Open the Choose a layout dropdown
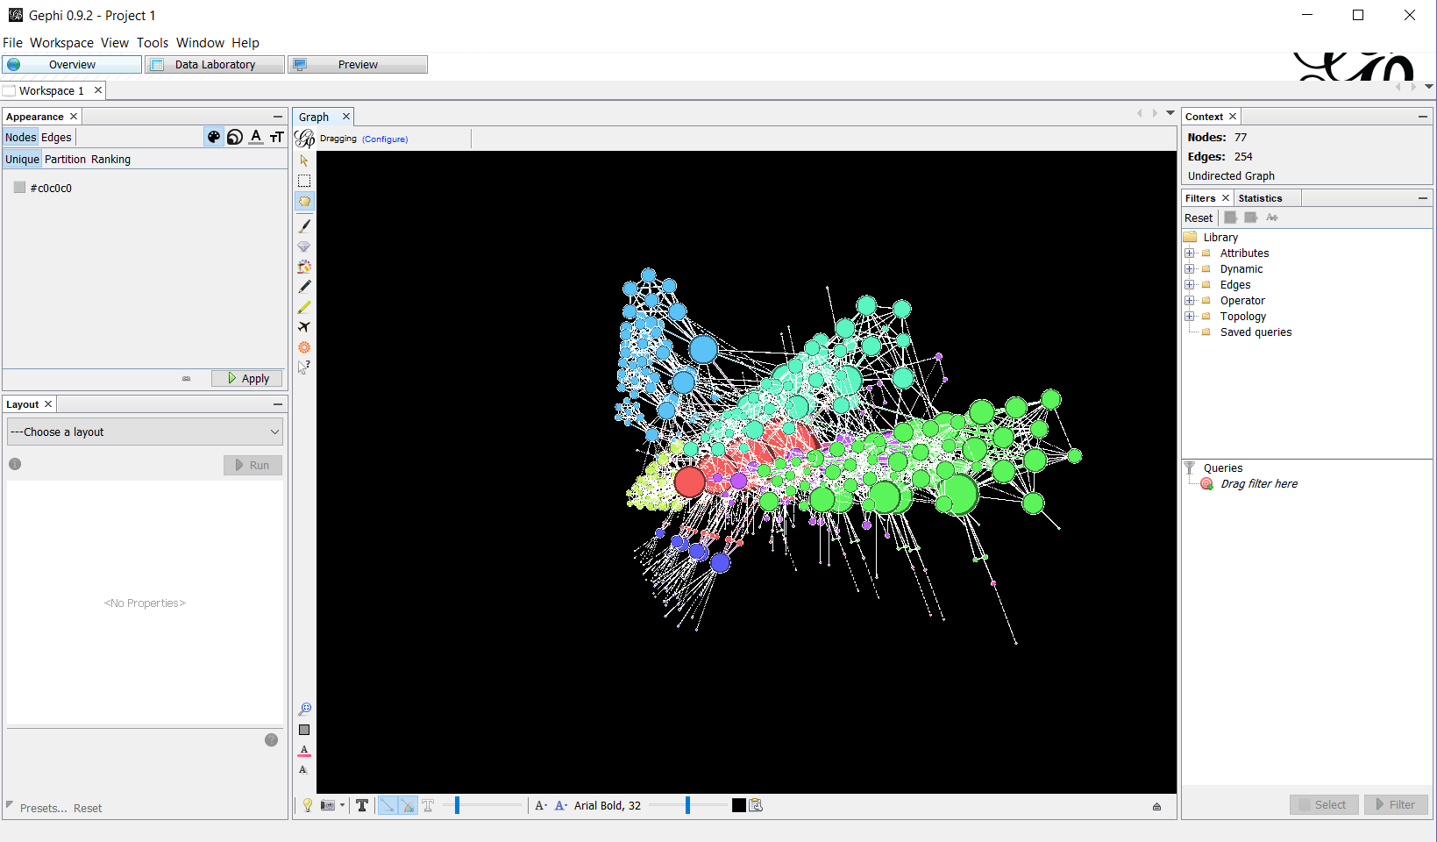 pos(144,432)
